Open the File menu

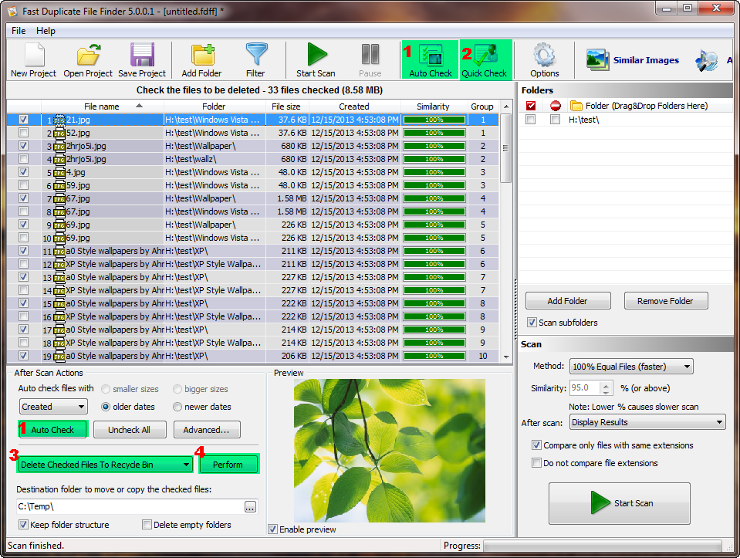click(18, 31)
